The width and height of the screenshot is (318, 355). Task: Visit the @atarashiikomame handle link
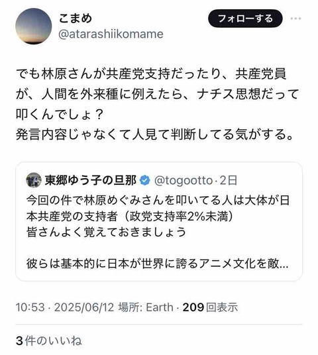tap(111, 34)
